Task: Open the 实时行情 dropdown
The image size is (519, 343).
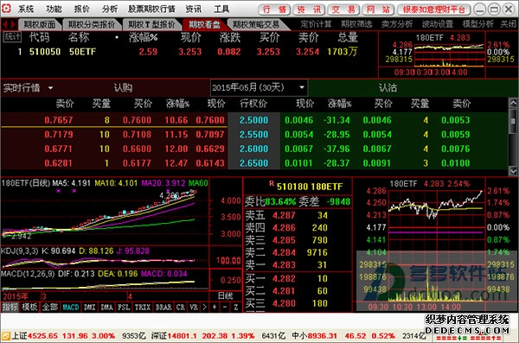Action: click(29, 87)
